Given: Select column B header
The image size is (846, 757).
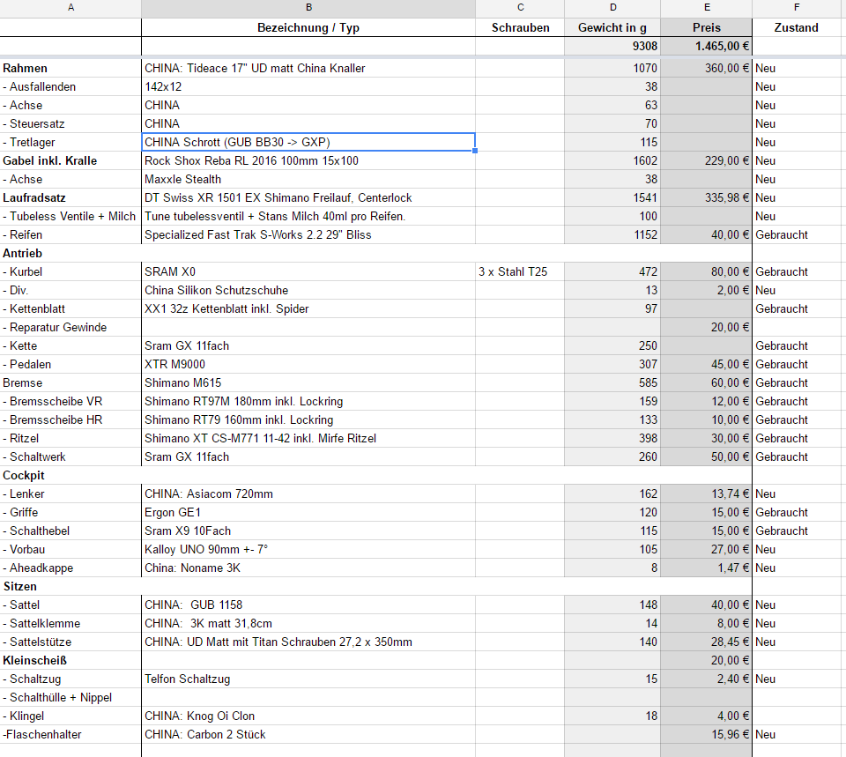Looking at the screenshot, I should click(308, 8).
